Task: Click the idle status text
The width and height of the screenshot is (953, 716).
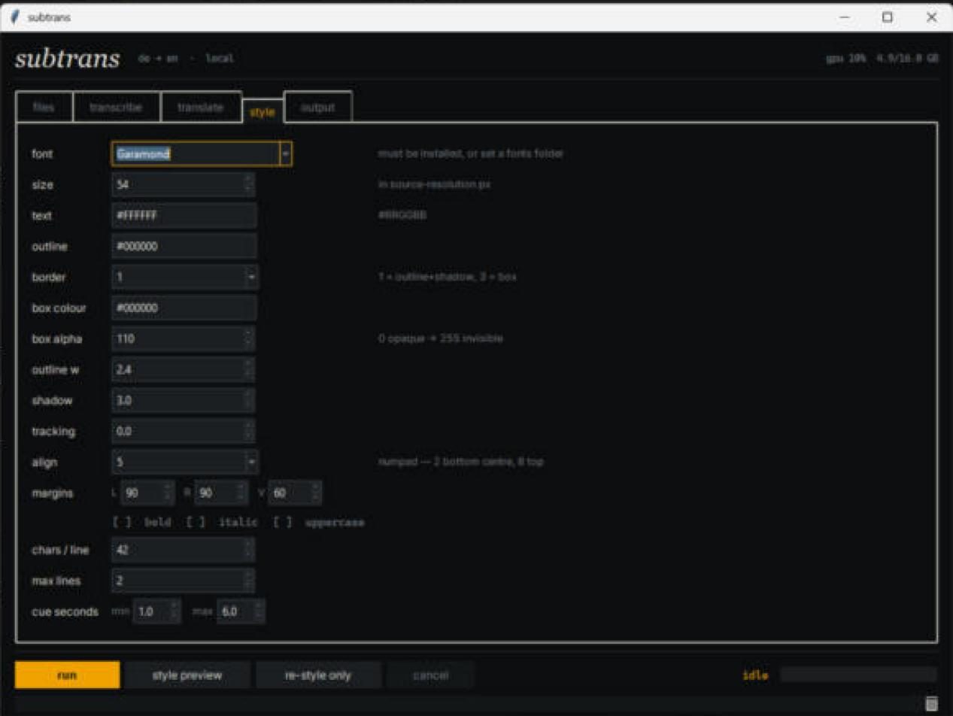Action: 755,675
